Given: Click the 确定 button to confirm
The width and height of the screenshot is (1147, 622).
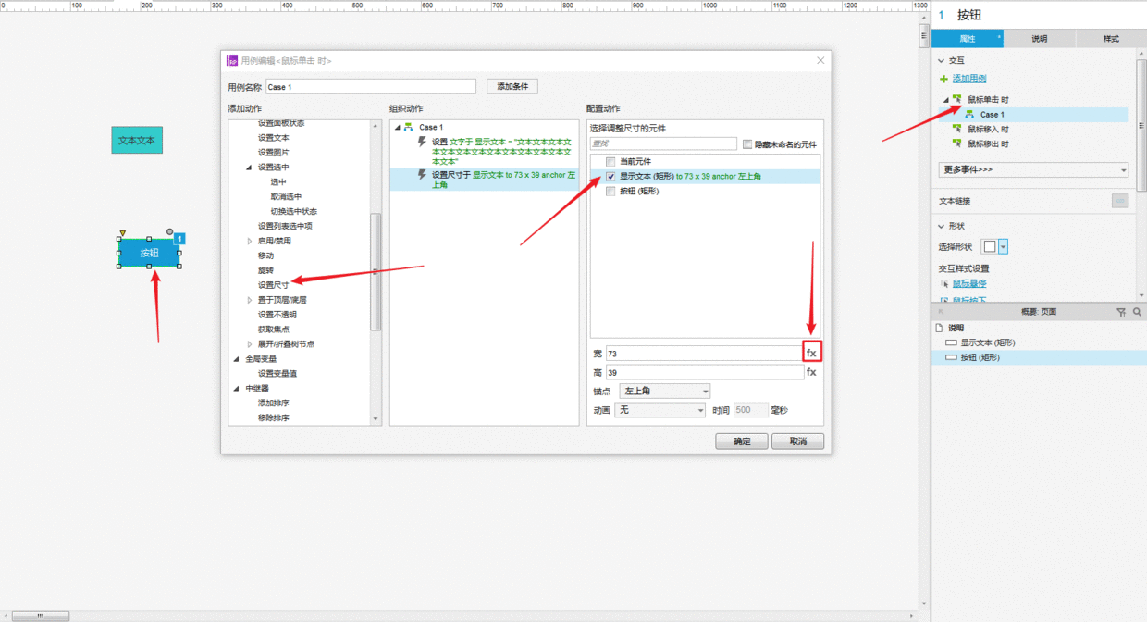Looking at the screenshot, I should click(x=741, y=442).
